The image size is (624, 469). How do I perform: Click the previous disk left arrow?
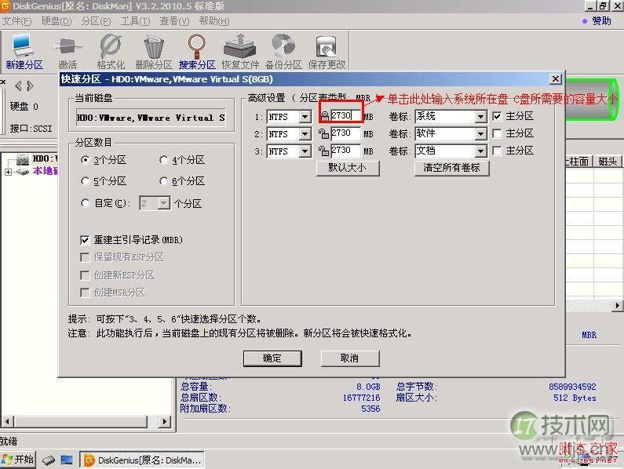pos(18,85)
